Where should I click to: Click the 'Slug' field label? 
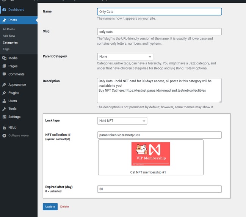point(46,31)
